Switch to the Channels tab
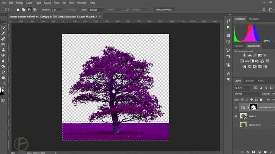 click(249, 81)
